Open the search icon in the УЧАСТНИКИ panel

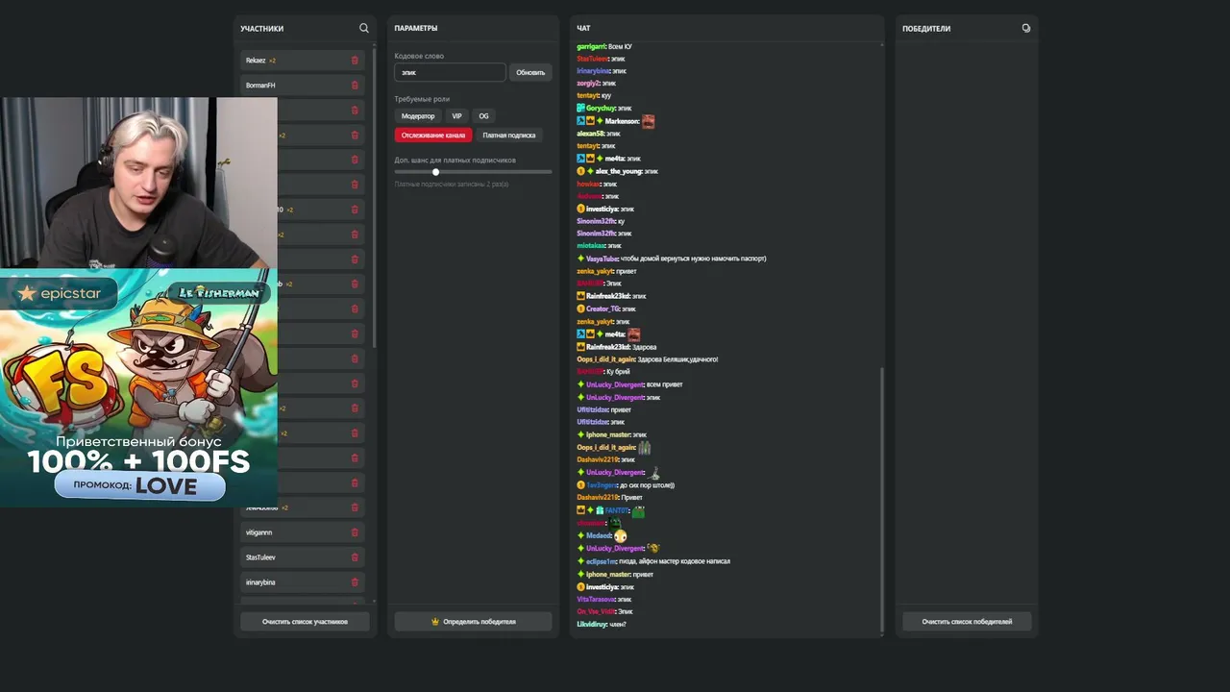click(x=364, y=29)
